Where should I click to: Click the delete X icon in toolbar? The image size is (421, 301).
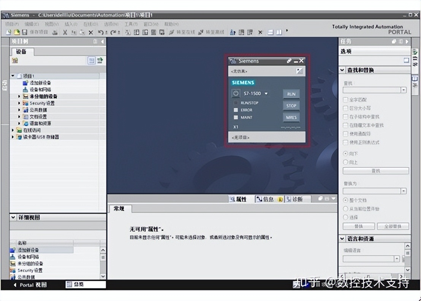(91, 33)
